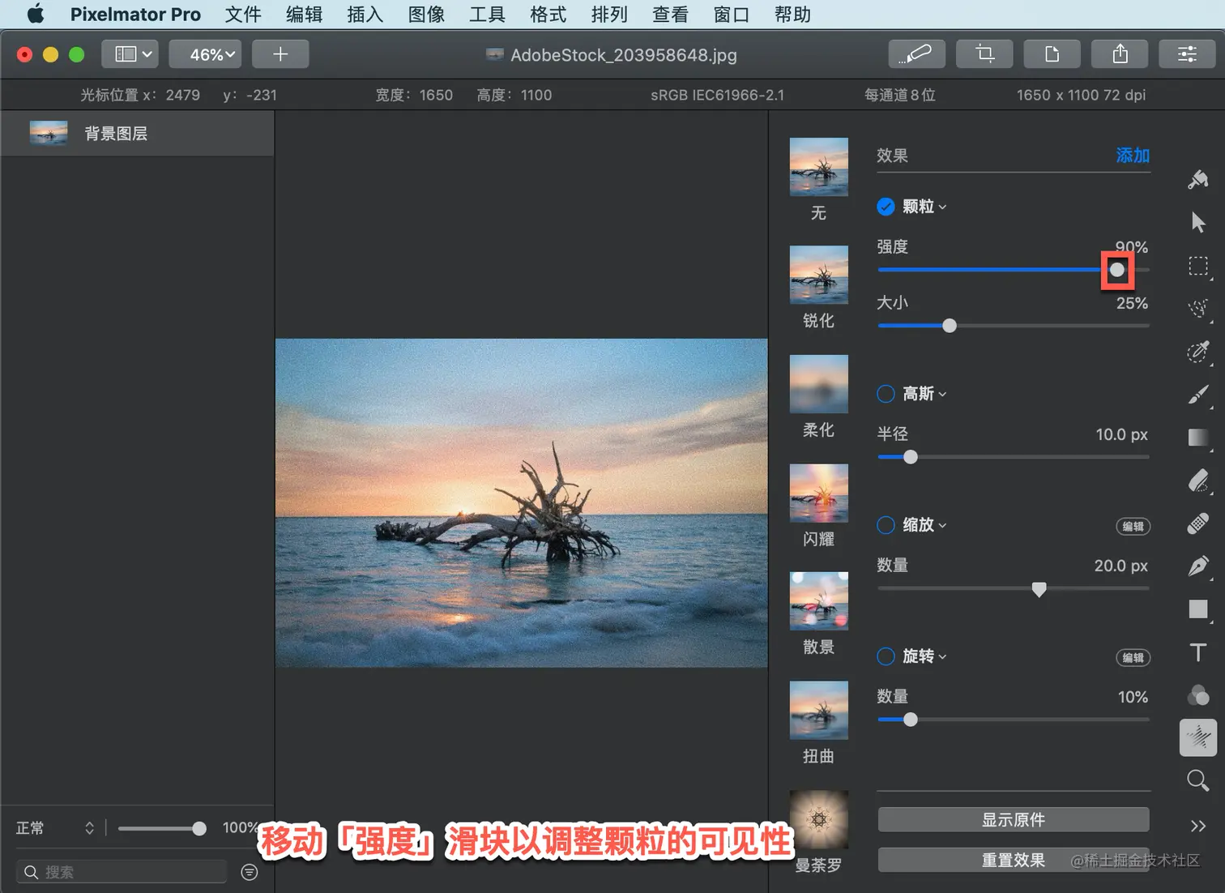Click the 显示原件 button
This screenshot has width=1225, height=893.
pyautogui.click(x=1014, y=819)
